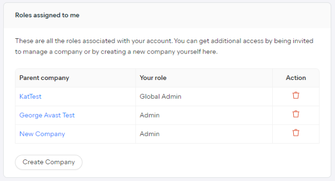Click trash icon for George Avast Test
Screen dimensions: 335x181
coord(296,114)
